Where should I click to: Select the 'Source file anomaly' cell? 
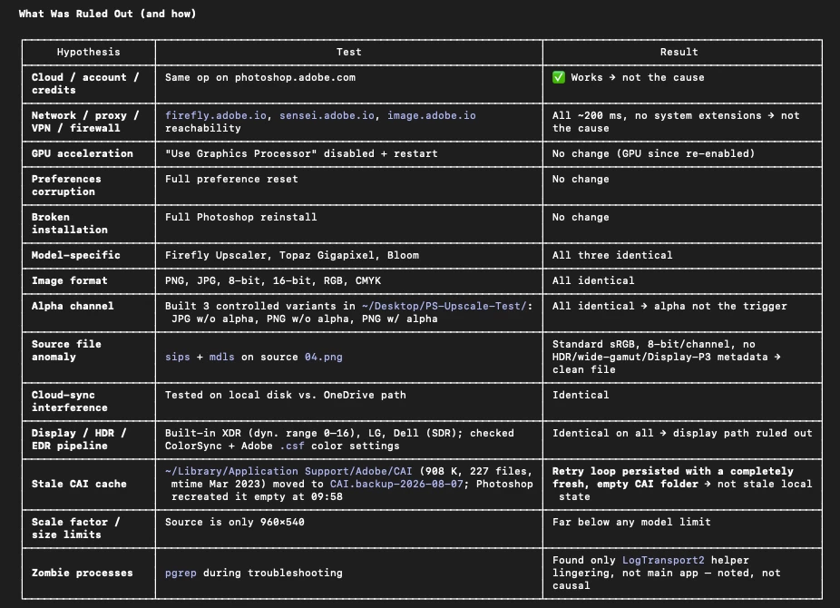coord(88,357)
